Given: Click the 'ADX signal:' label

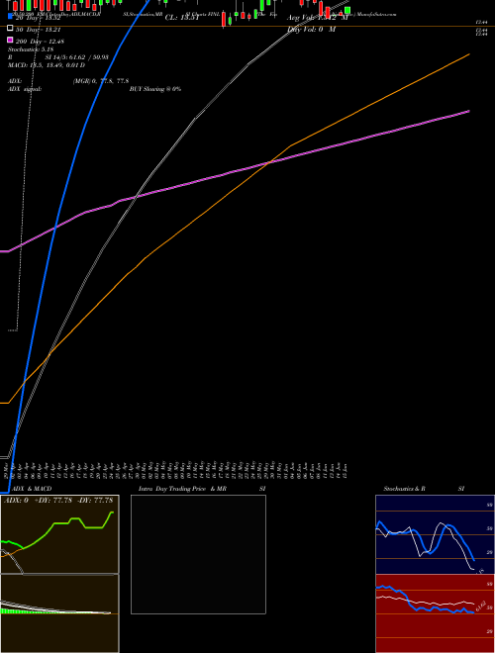Looking at the screenshot, I should [25, 89].
